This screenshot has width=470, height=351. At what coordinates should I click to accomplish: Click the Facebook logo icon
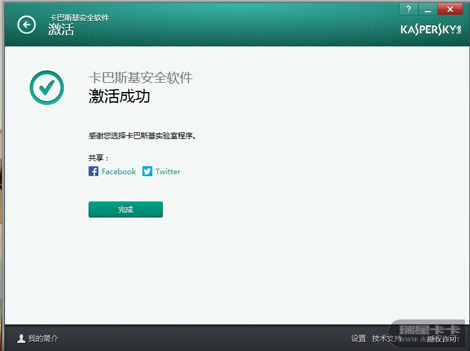tap(94, 171)
